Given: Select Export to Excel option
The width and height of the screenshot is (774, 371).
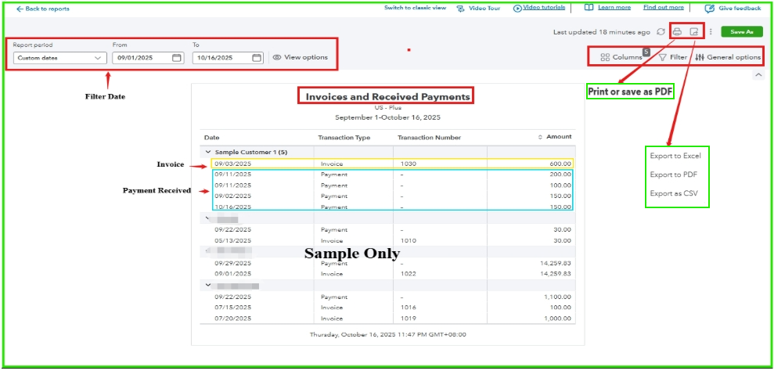Looking at the screenshot, I should [669, 156].
